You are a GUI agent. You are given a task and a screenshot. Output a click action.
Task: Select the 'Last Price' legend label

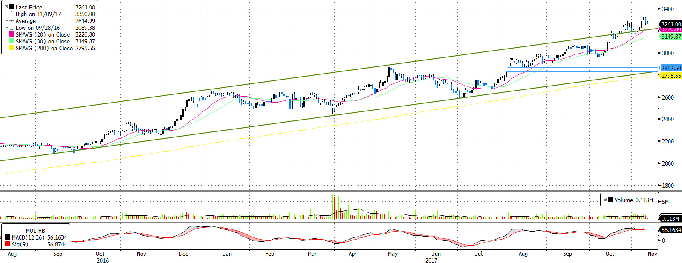tap(29, 7)
